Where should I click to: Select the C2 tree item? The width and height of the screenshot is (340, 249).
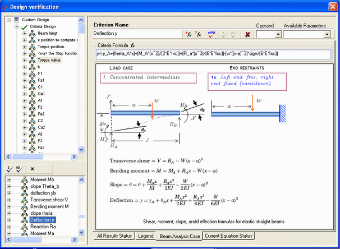[40, 121]
